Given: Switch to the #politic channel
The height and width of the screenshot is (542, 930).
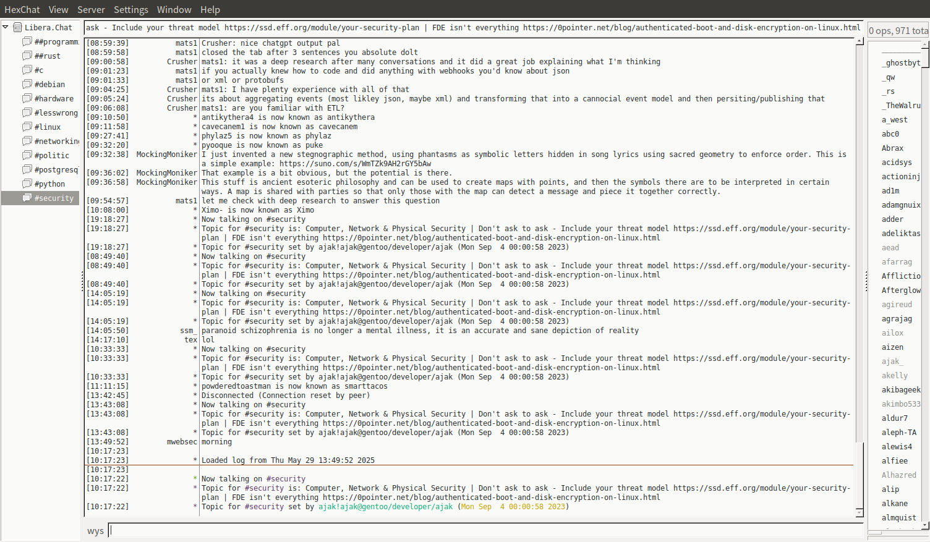Looking at the screenshot, I should 52,156.
